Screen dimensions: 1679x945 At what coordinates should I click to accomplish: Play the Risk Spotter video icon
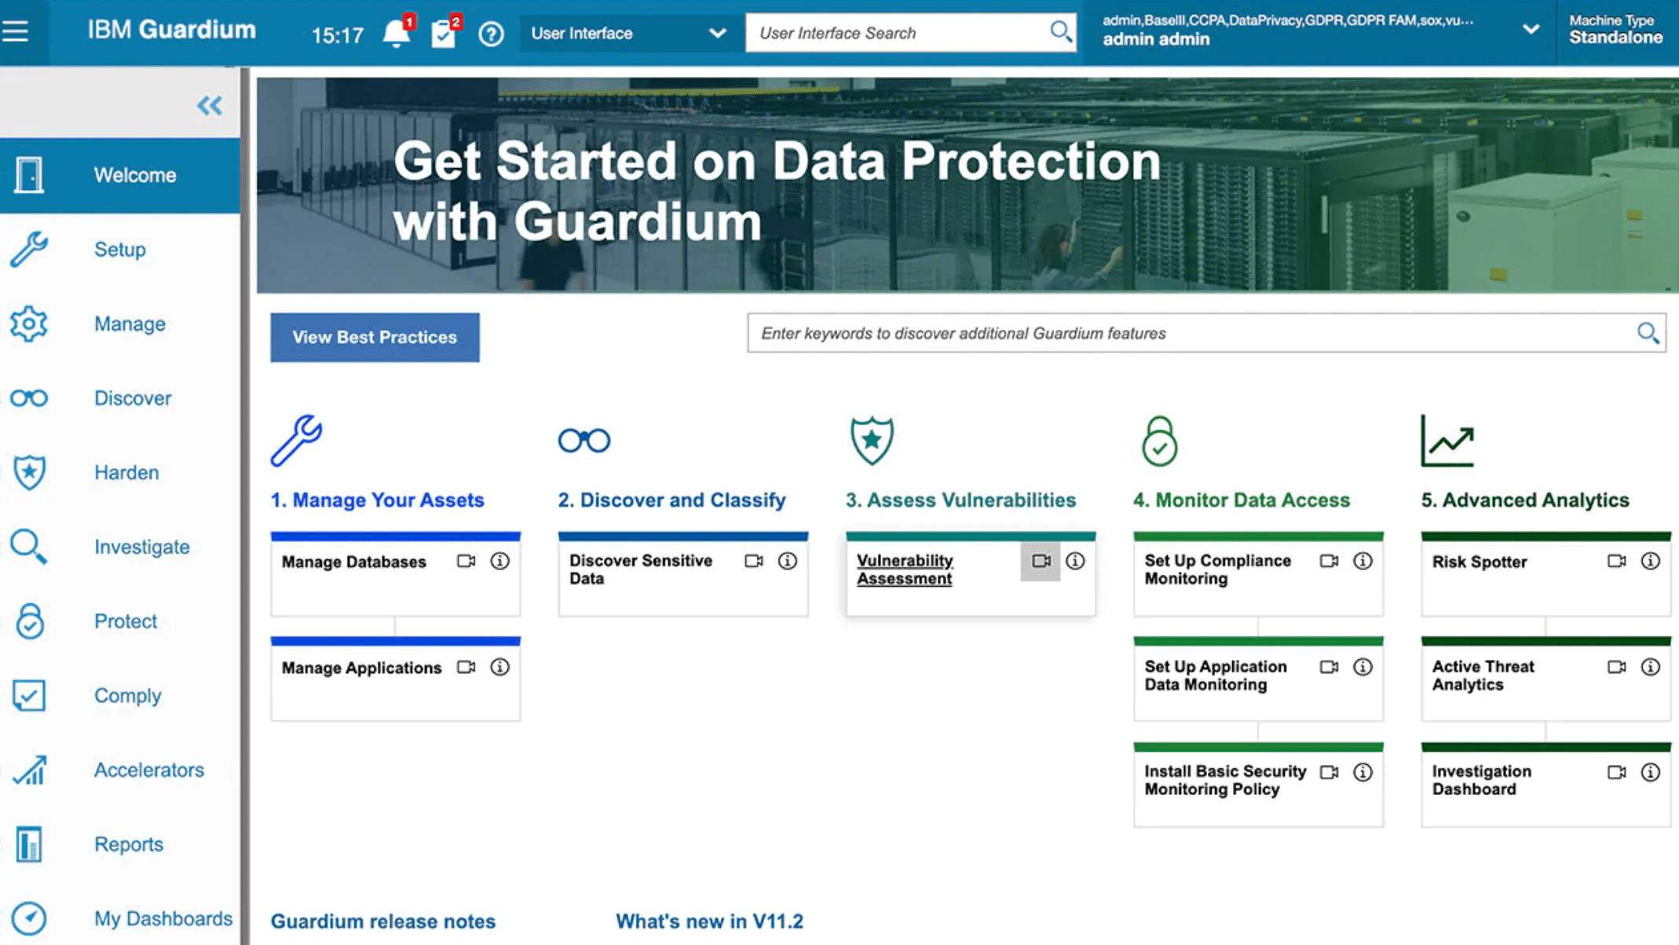tap(1616, 561)
